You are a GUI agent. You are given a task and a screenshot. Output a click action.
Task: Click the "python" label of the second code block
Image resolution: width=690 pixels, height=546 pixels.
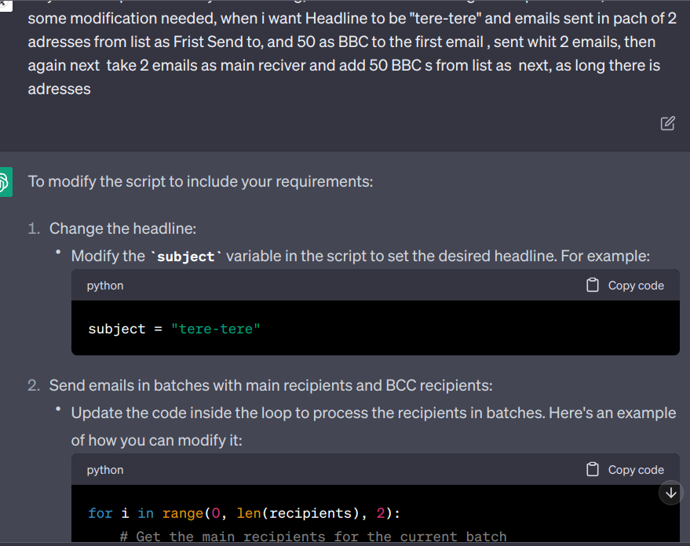[105, 470]
